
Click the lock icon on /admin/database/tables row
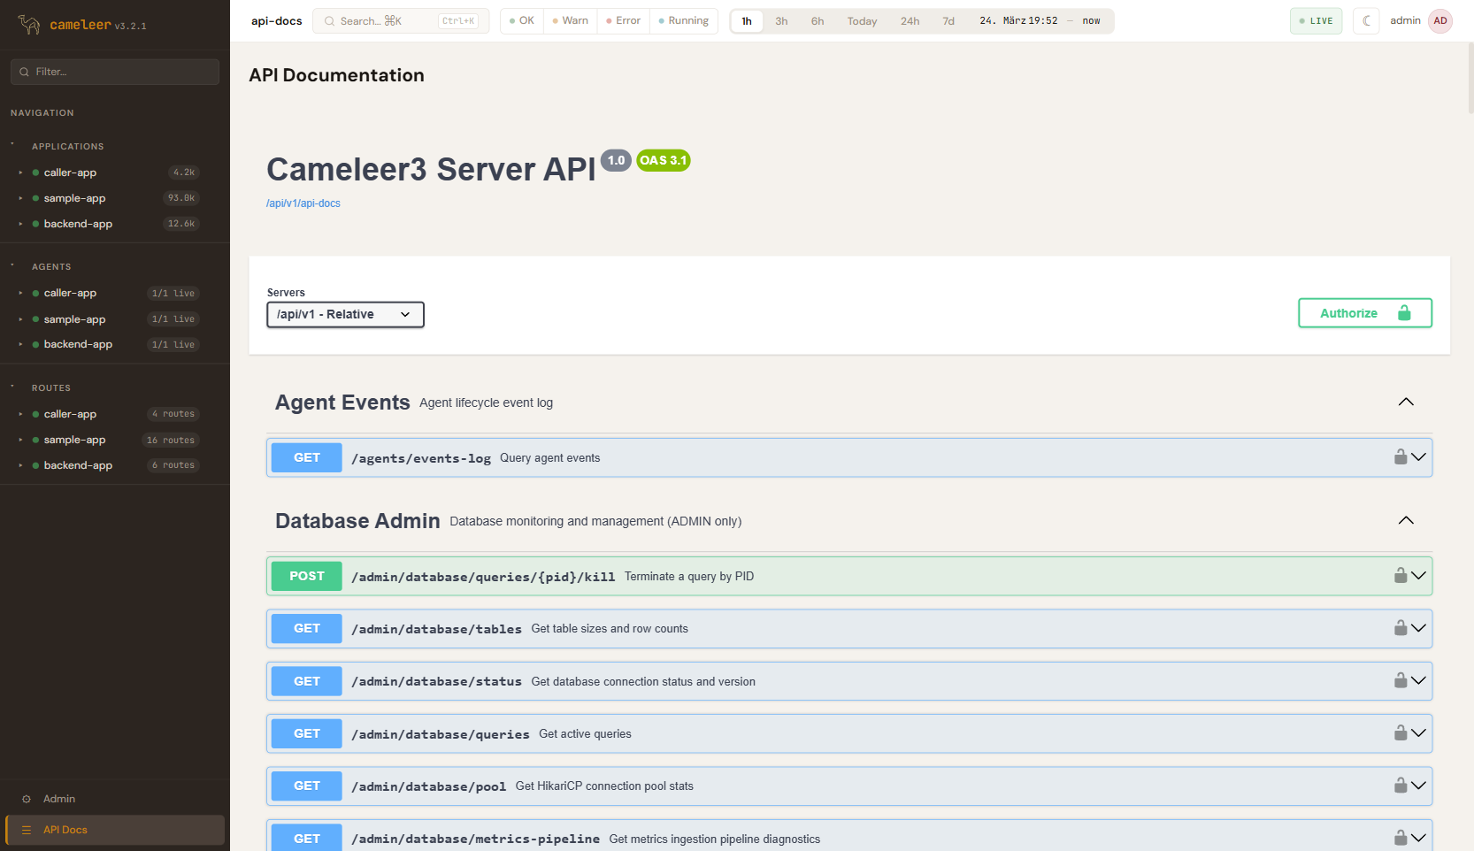click(1401, 628)
